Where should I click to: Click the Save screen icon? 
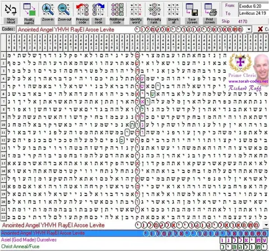pyautogui.click(x=192, y=10)
